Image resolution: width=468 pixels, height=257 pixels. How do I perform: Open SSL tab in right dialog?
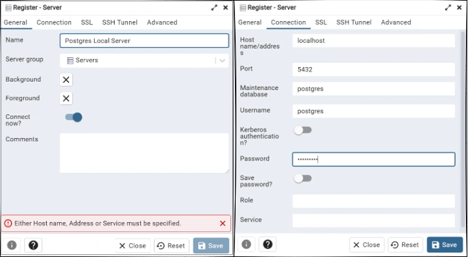click(321, 22)
